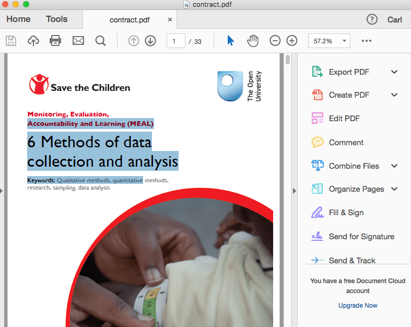
Task: Activate the arrow selection tool
Action: tap(230, 41)
